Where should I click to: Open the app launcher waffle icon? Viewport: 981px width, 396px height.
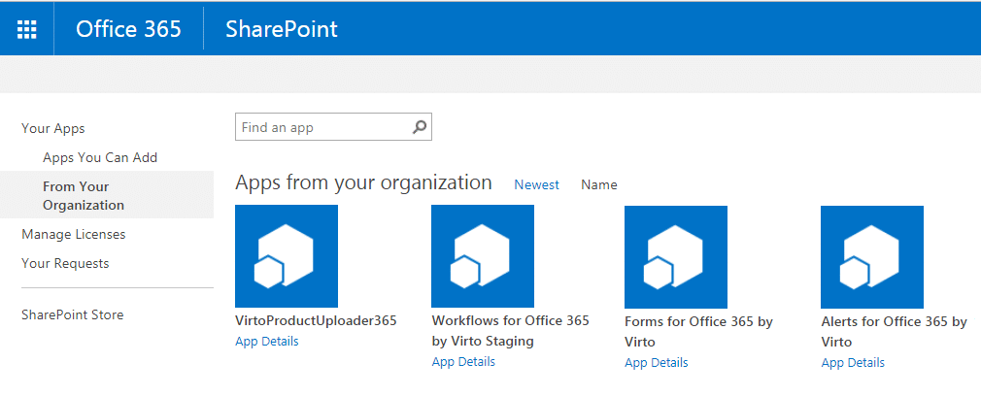pyautogui.click(x=27, y=29)
